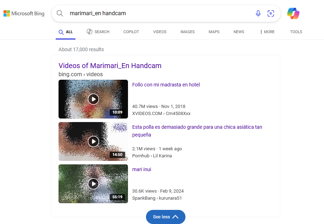Open the 'mari inui' video title link
The height and width of the screenshot is (224, 324).
[x=142, y=169]
